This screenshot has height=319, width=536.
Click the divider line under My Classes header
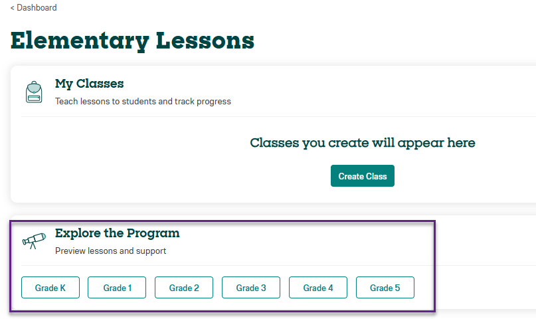point(278,116)
